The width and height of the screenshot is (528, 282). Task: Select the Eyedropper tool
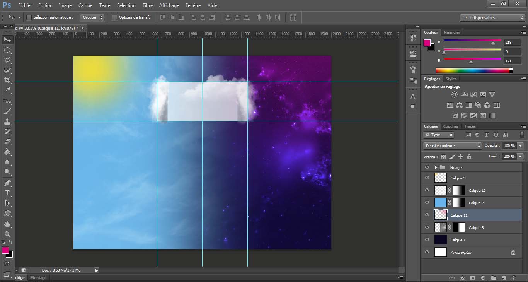[7, 91]
